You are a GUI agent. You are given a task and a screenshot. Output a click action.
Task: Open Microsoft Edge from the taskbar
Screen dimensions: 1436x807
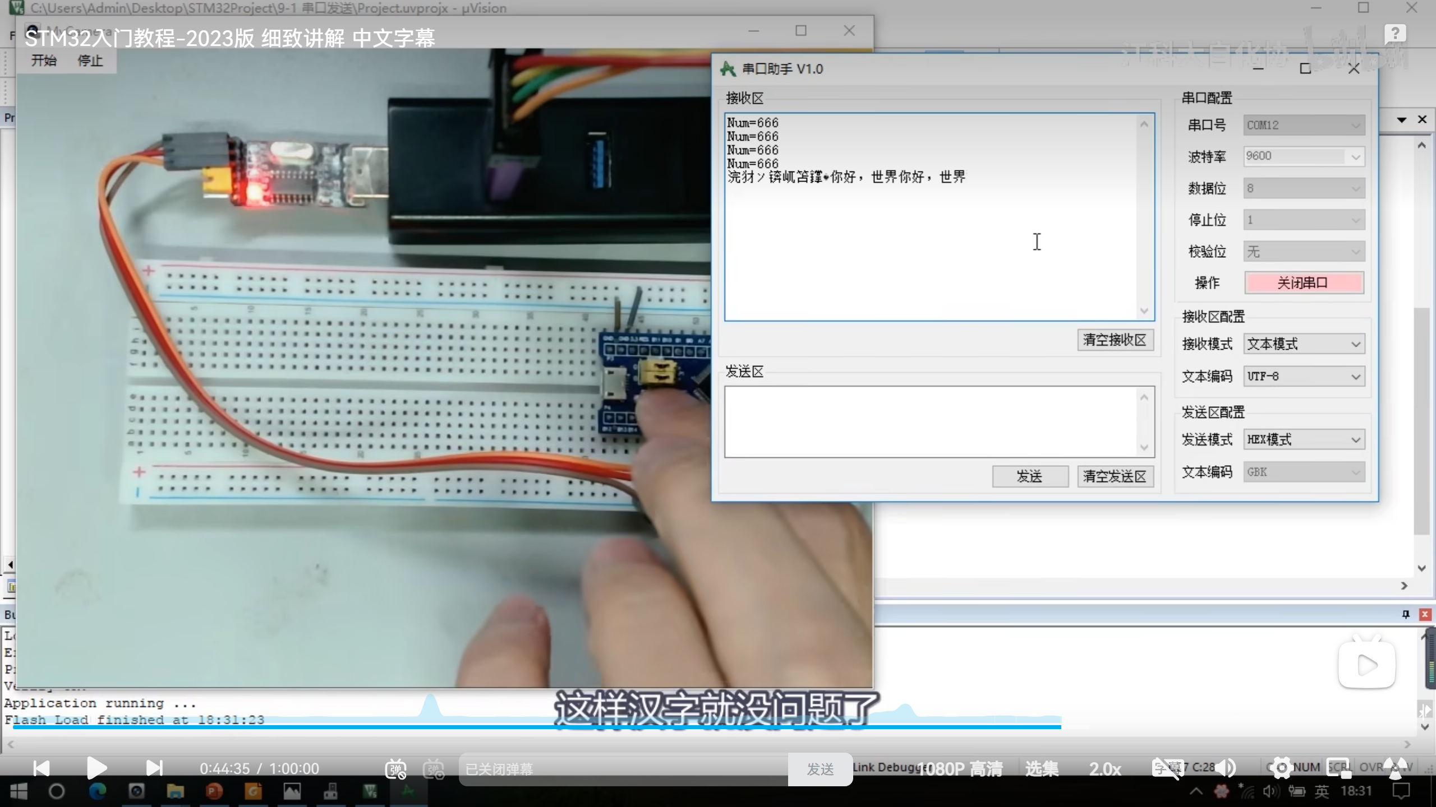point(98,791)
